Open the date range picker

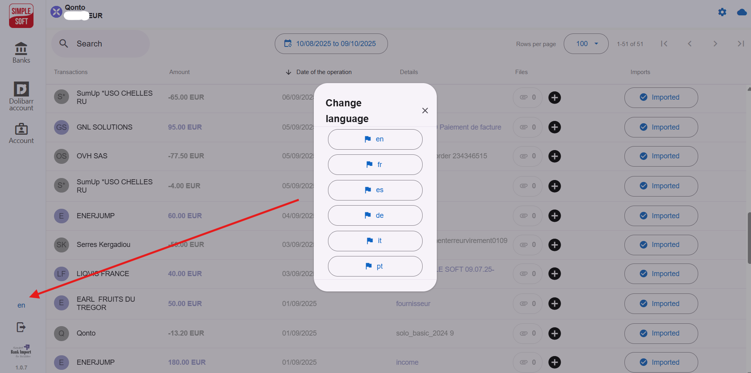[x=331, y=44]
